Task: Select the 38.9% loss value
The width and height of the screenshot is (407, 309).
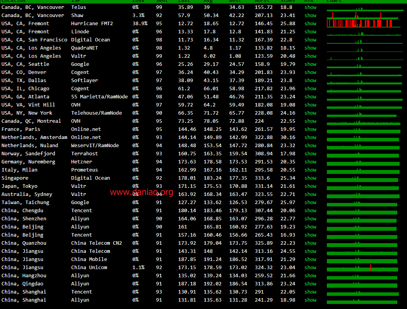Action: click(140, 23)
